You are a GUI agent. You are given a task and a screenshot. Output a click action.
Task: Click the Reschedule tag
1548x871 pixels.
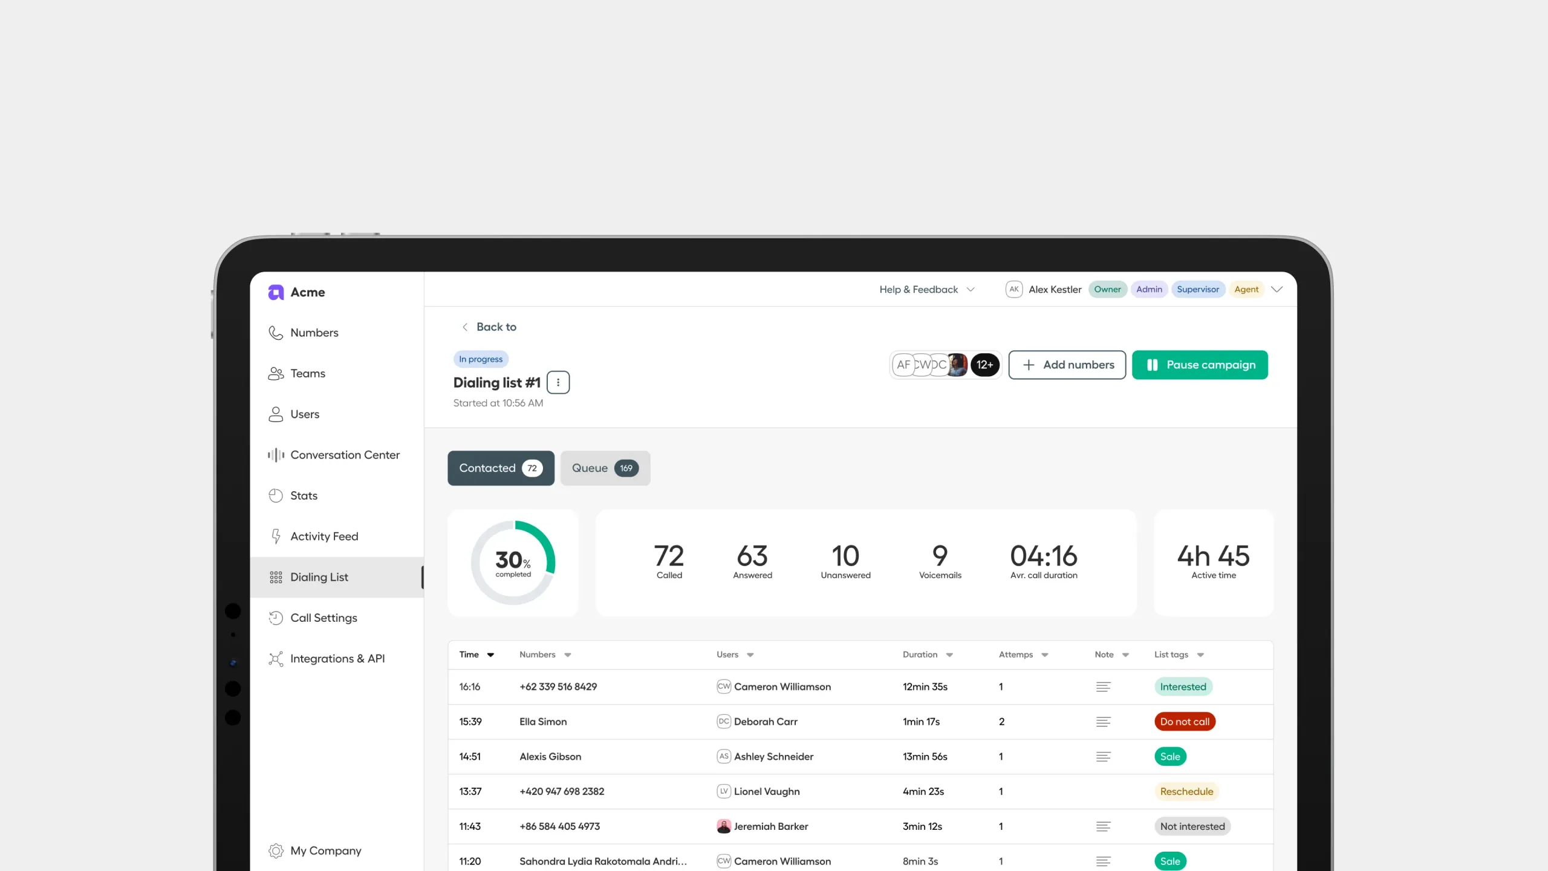1186,792
